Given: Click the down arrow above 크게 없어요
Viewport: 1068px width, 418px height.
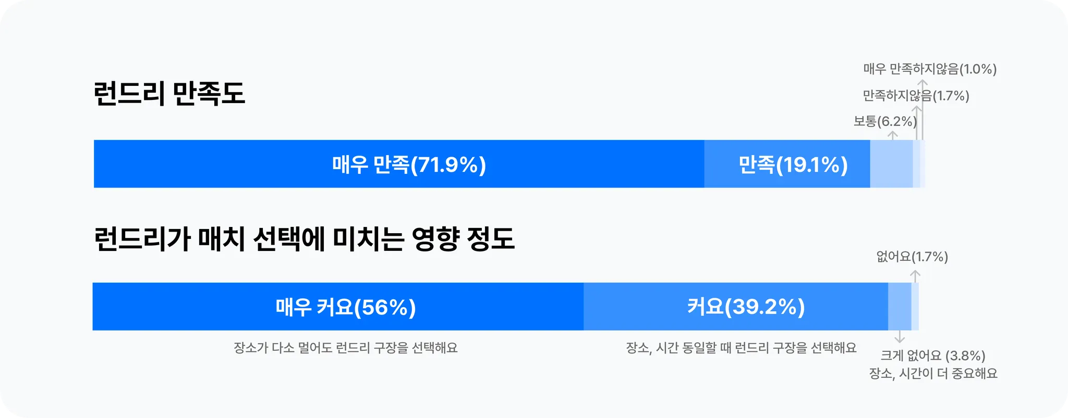Looking at the screenshot, I should (900, 337).
